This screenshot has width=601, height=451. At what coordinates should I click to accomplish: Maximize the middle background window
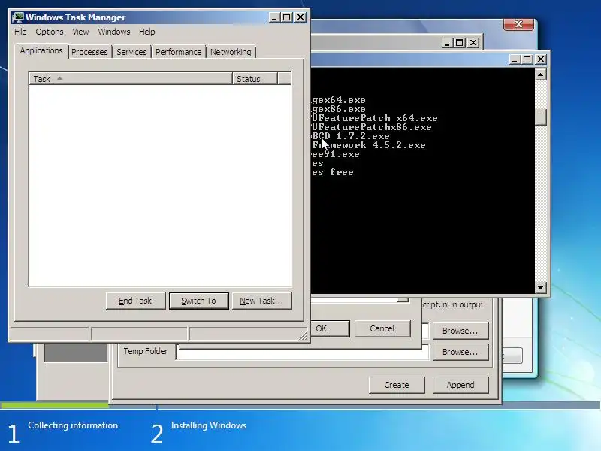(x=460, y=43)
